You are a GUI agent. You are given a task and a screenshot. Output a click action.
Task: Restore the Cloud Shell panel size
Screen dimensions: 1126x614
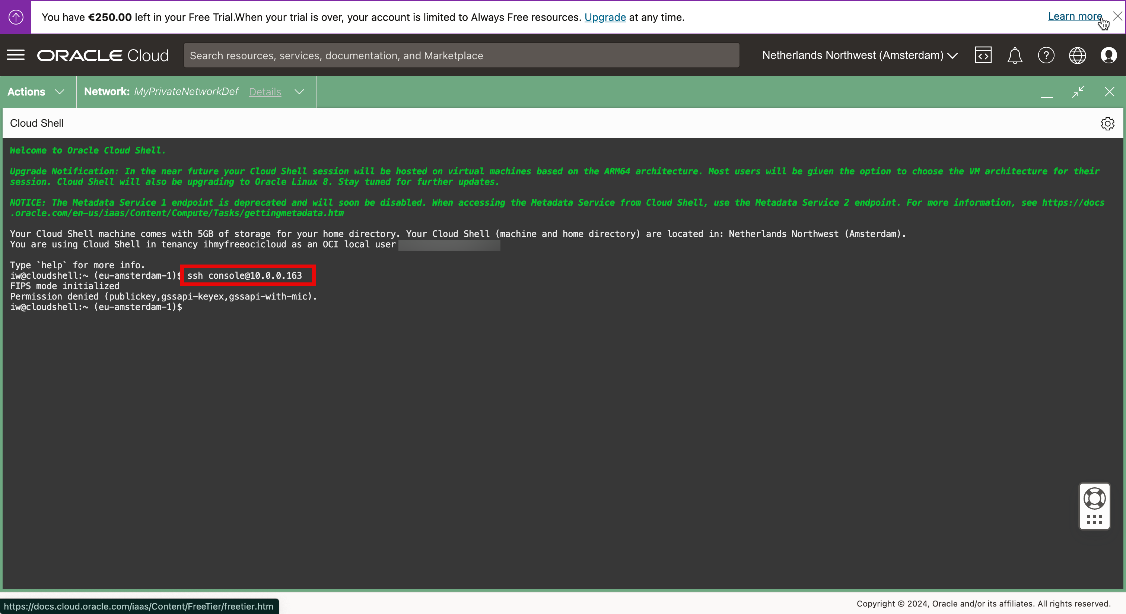point(1078,92)
